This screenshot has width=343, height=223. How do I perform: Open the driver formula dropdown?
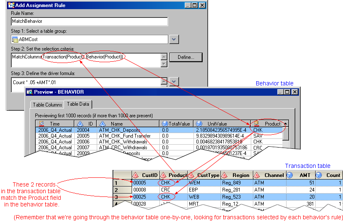174,82
